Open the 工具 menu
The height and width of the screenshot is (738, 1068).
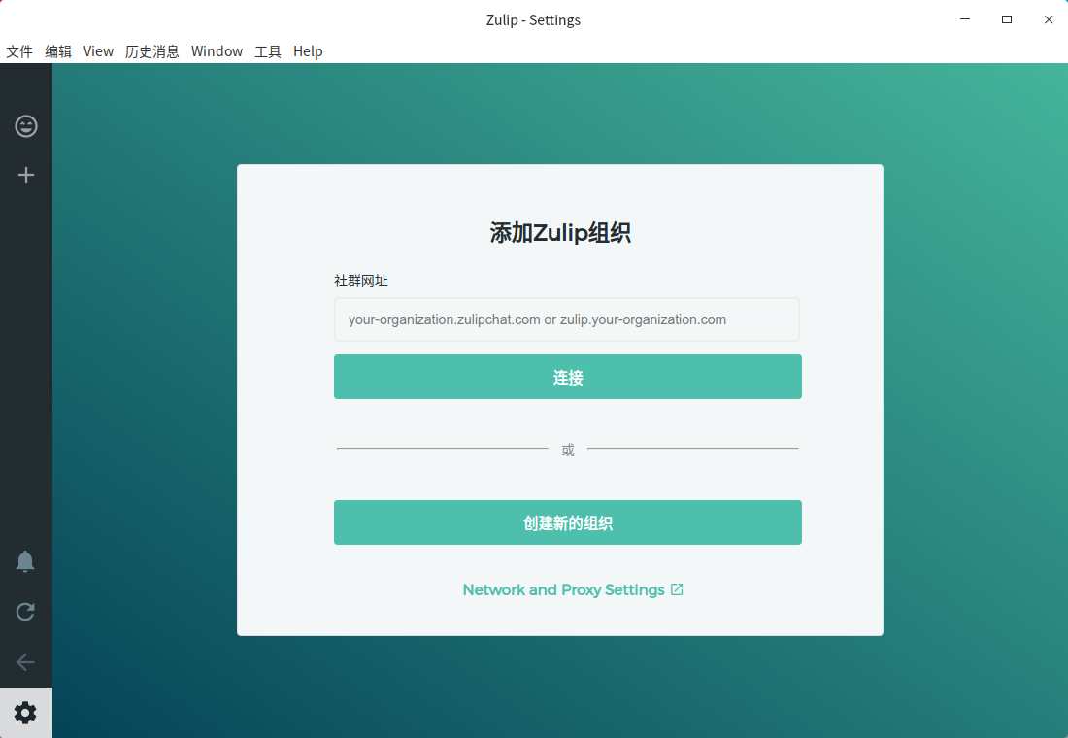(268, 51)
